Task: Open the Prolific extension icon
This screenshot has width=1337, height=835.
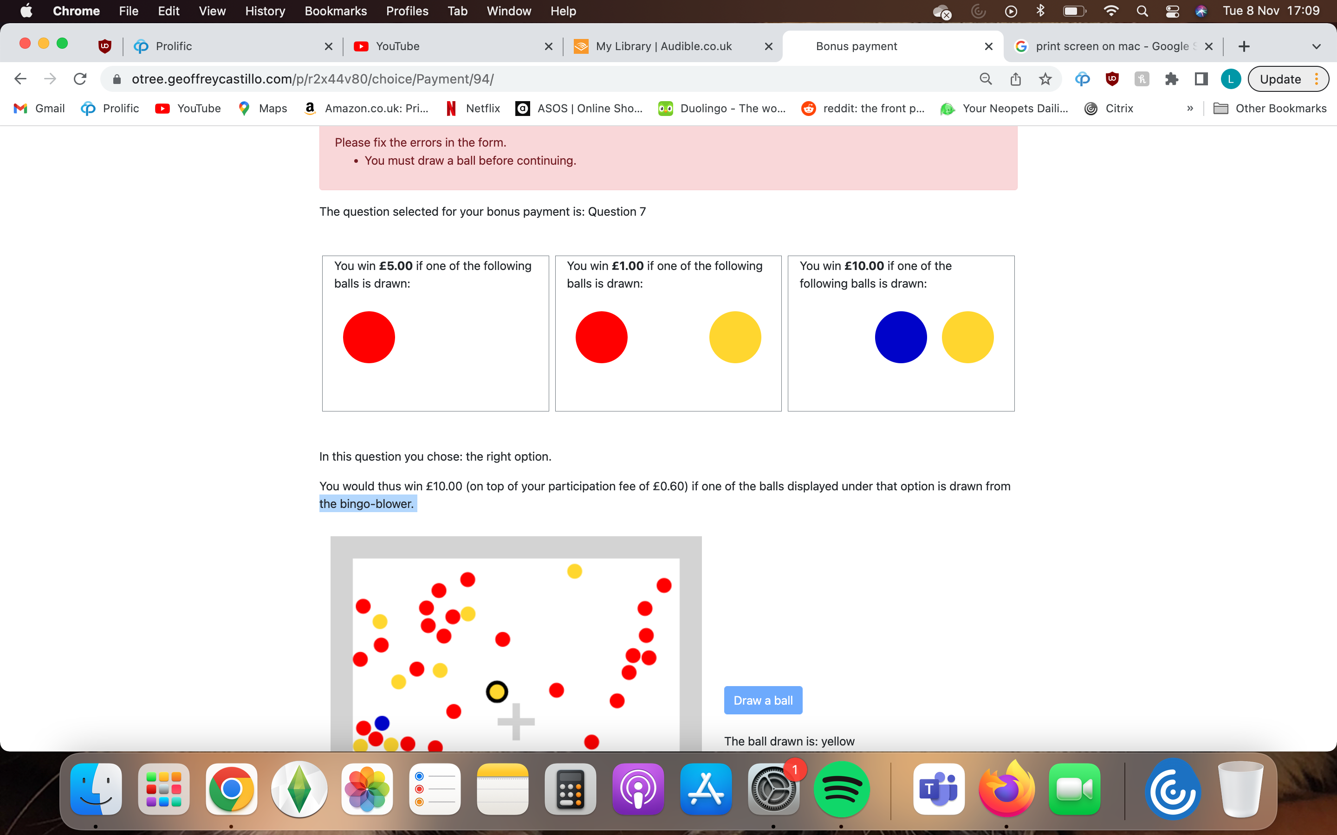Action: tap(1082, 79)
